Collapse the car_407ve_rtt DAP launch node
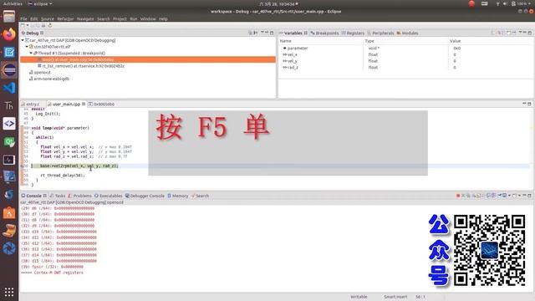The height and width of the screenshot is (301, 535). [23, 40]
